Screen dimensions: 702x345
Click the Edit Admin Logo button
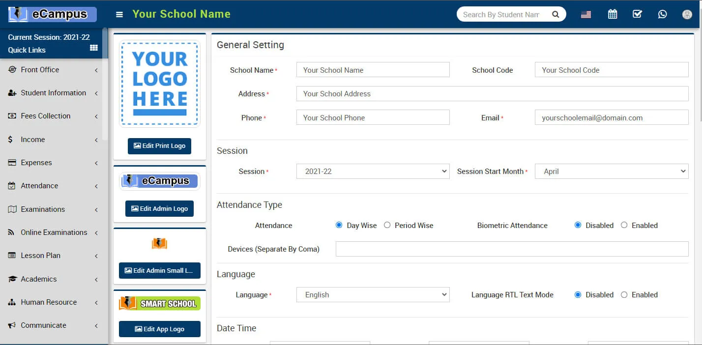click(x=159, y=209)
